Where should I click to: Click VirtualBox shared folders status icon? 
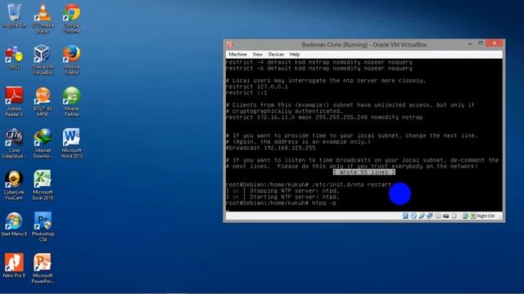click(437, 216)
